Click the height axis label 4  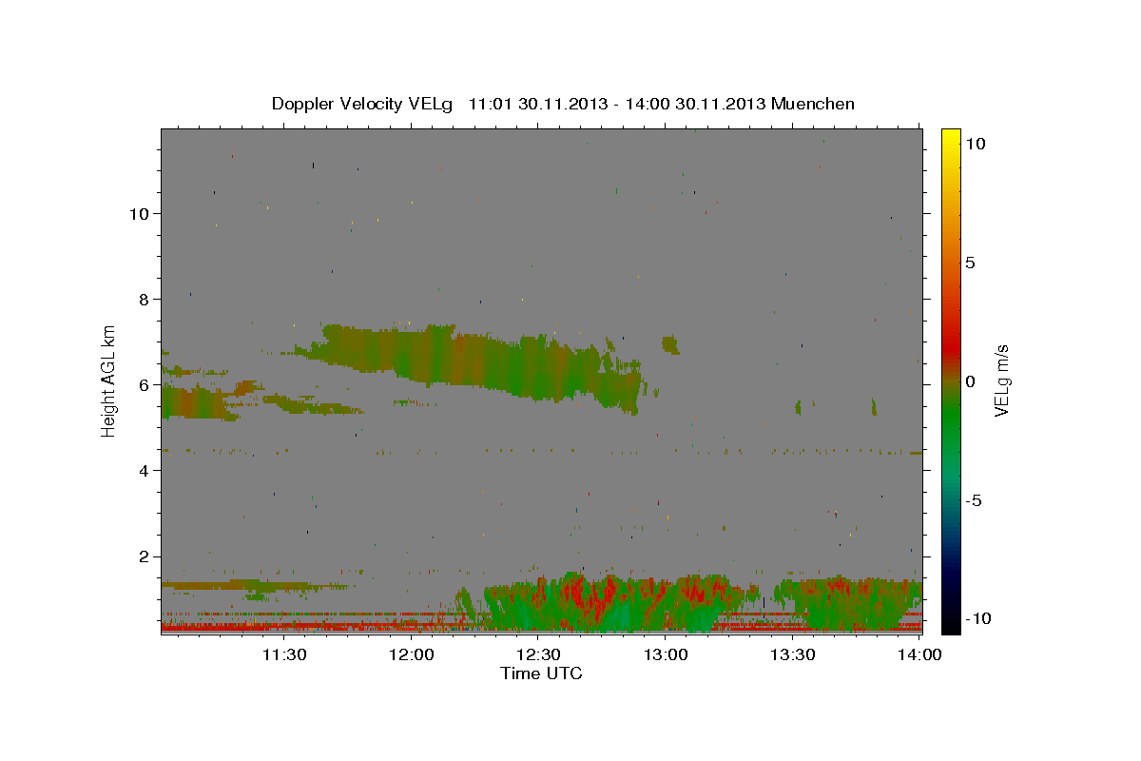point(143,471)
